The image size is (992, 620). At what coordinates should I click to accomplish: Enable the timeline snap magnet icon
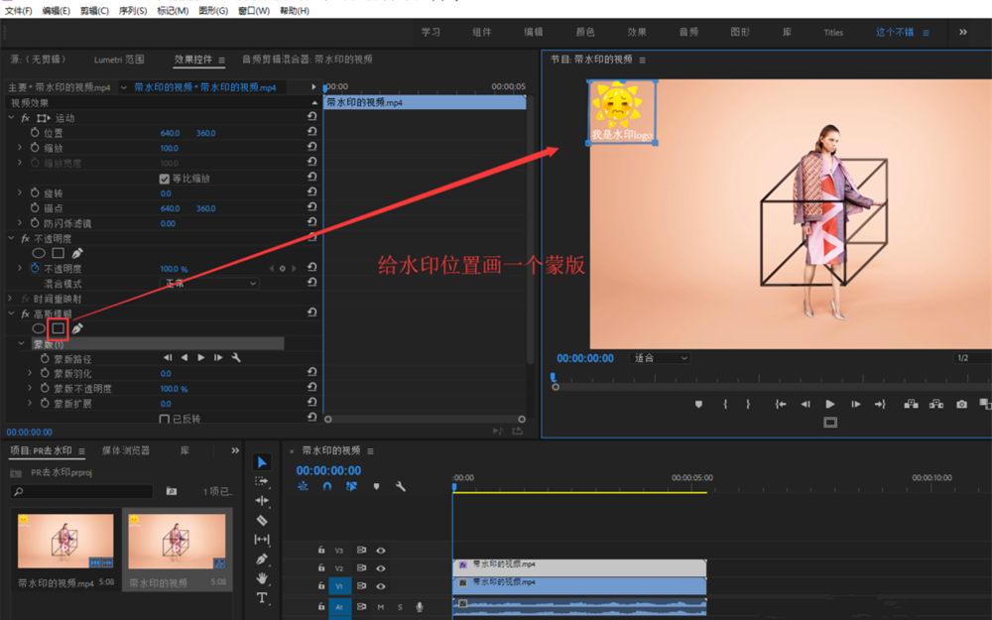click(x=327, y=486)
